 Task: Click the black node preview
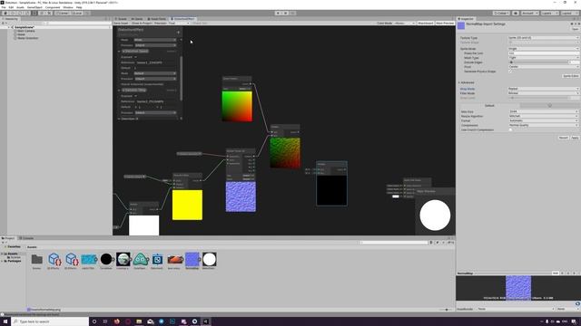tap(331, 190)
